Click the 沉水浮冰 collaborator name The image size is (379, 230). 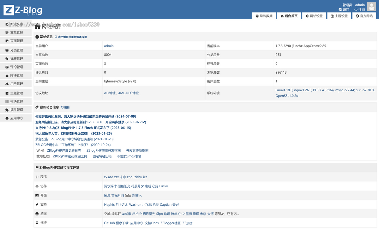click(x=110, y=186)
